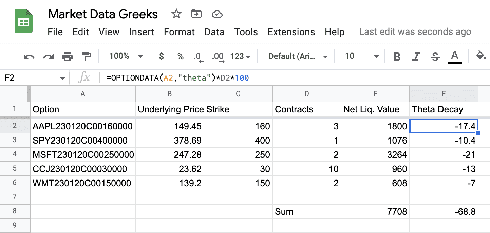The height and width of the screenshot is (233, 490).
Task: Select the -68.8 total theta cell
Action: 444,212
